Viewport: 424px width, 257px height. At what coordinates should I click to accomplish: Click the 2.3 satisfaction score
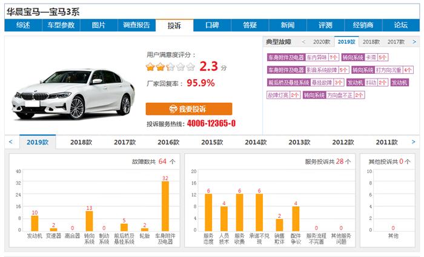point(209,66)
